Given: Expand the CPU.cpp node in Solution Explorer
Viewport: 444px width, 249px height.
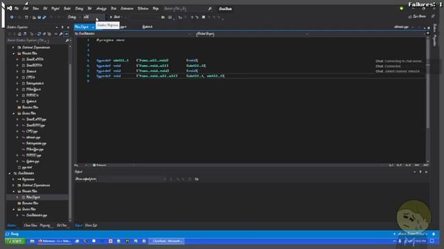Looking at the screenshot, I should [17, 131].
